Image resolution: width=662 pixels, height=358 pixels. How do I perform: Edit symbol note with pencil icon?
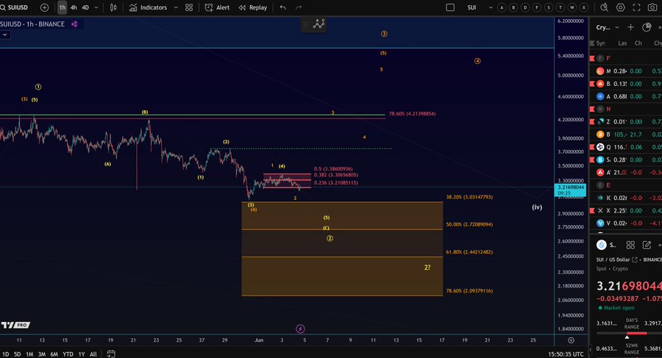click(647, 245)
